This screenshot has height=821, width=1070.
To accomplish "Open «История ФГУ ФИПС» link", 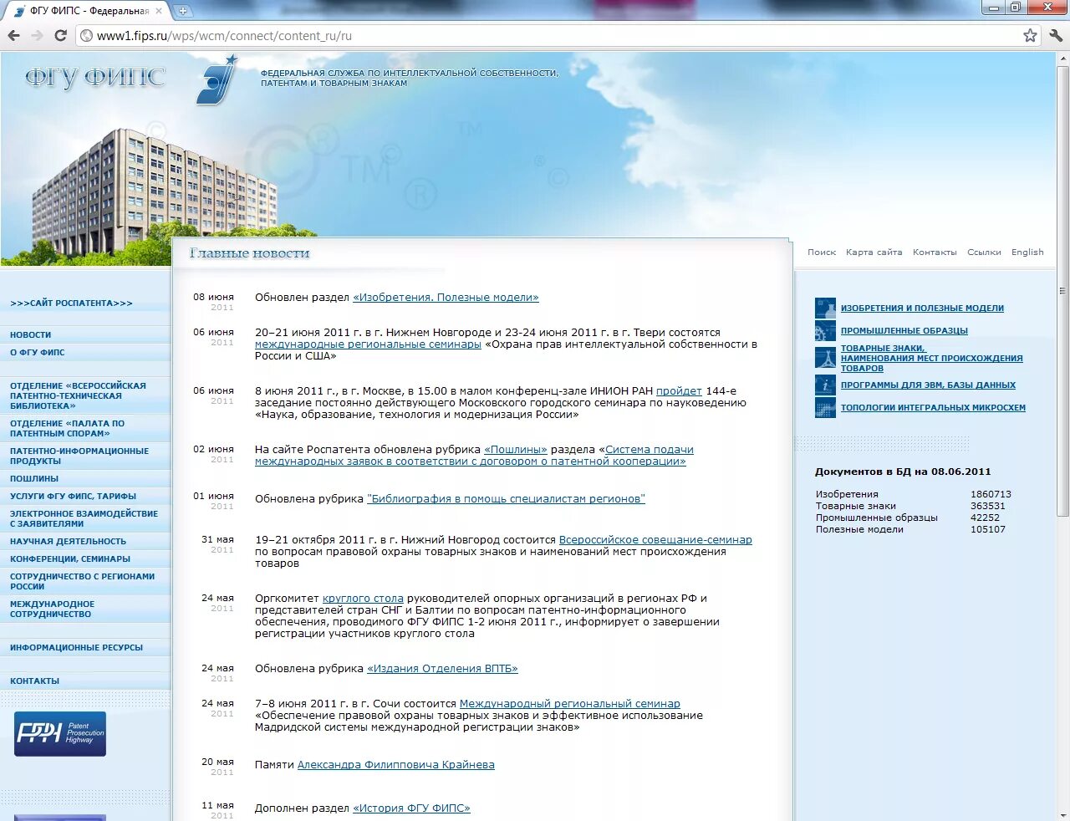I will click(411, 808).
